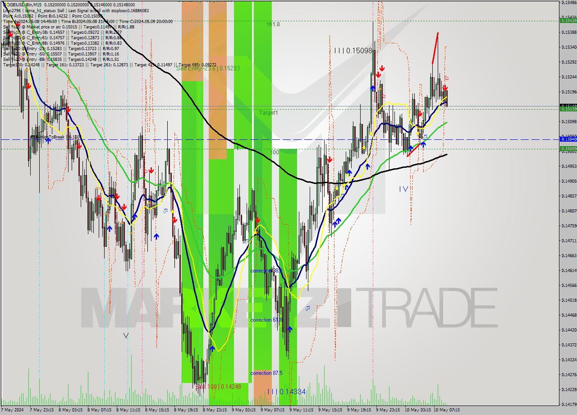Click the 'correction 87.5' label
The height and width of the screenshot is (415, 577).
(x=266, y=373)
